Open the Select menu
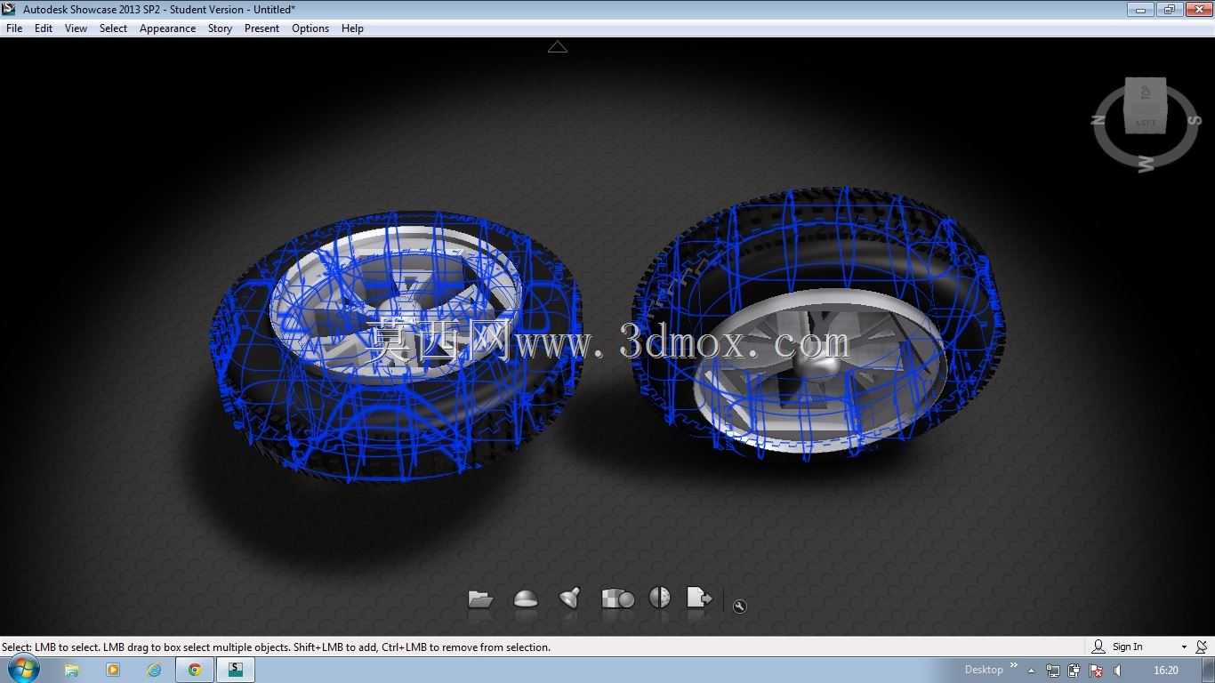 tap(113, 28)
